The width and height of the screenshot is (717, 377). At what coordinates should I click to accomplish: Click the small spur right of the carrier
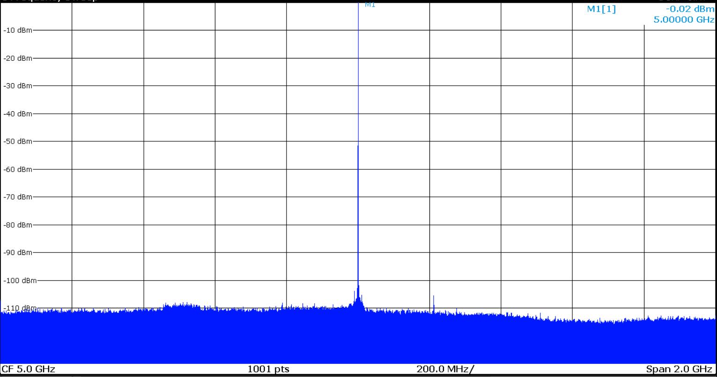pos(434,302)
